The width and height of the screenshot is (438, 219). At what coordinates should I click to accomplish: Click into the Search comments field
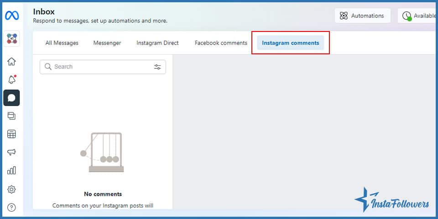(103, 67)
